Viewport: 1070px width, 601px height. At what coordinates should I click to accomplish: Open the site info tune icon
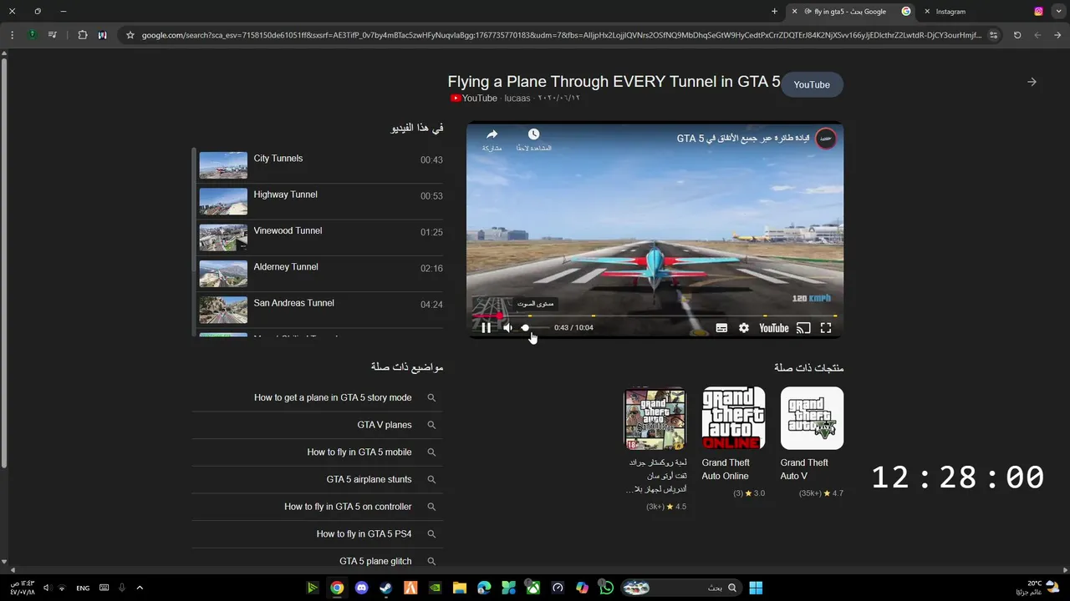[993, 35]
